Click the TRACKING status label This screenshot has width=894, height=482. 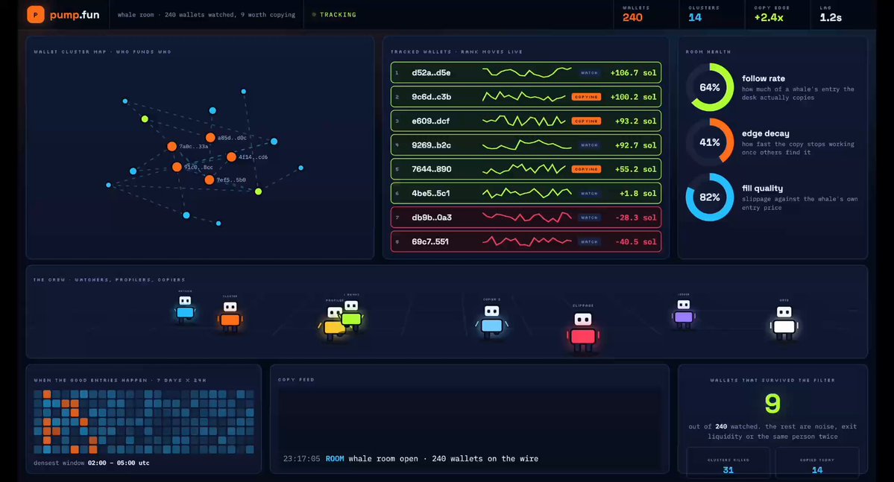[x=338, y=15]
